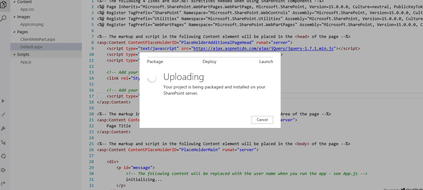Click the broom cleanup icon in sidebar

click(x=3, y=115)
